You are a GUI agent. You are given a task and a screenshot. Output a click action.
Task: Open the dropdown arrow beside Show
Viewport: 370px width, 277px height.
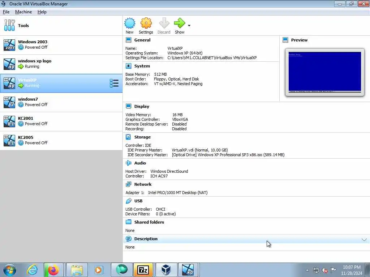(x=189, y=26)
